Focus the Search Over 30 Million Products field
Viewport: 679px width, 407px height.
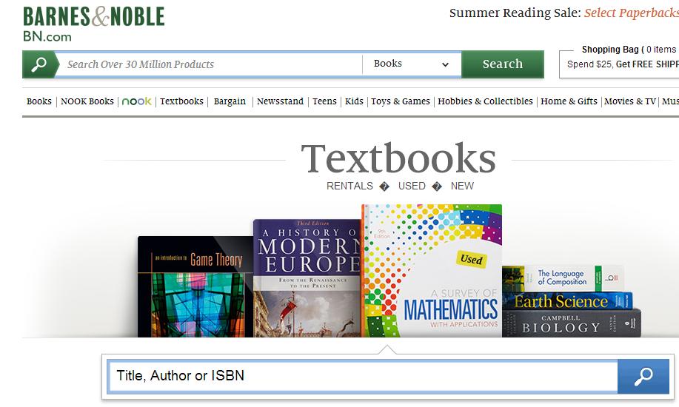pyautogui.click(x=209, y=64)
